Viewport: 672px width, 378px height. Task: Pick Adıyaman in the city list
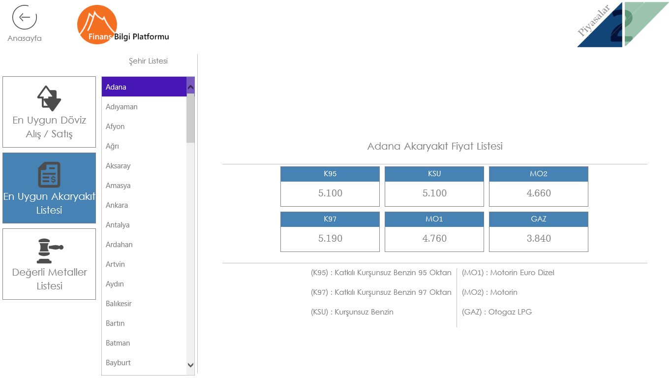pos(122,107)
